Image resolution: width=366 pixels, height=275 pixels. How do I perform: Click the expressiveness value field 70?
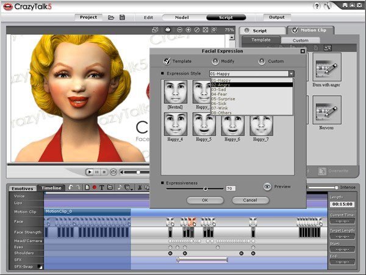tap(231, 188)
